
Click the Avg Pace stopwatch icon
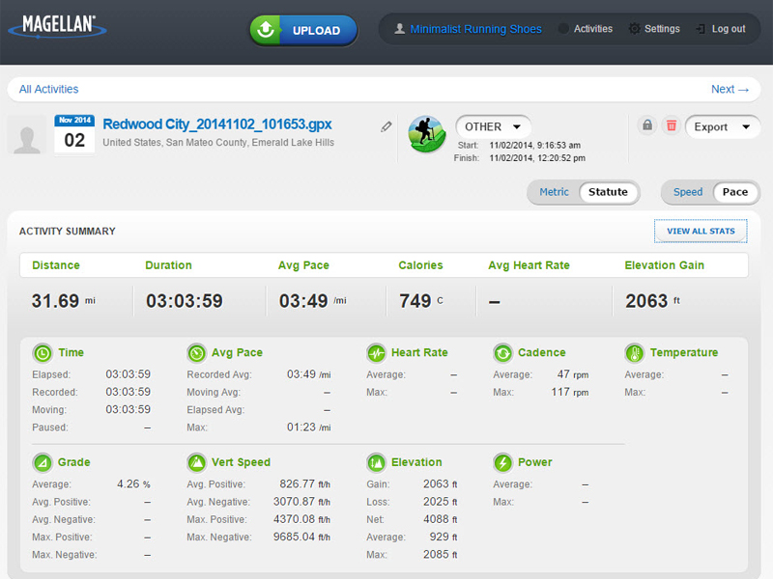tap(196, 353)
